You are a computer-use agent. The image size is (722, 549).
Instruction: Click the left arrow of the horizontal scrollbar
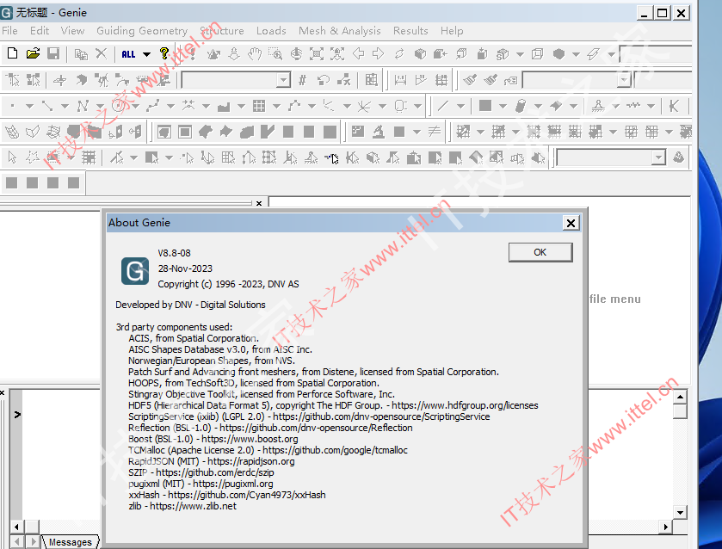(x=16, y=527)
